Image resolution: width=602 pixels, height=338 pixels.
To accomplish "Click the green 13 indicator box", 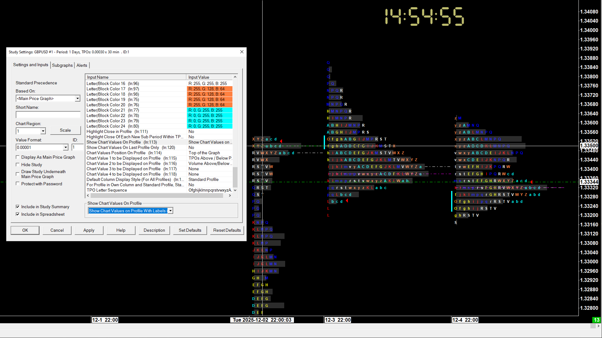I will pyautogui.click(x=596, y=320).
